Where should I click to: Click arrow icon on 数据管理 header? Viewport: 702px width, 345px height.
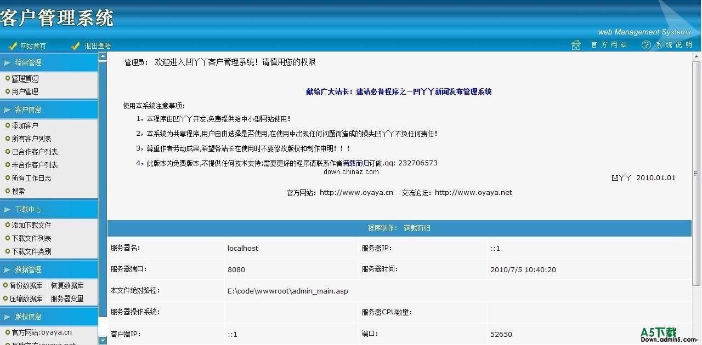point(7,270)
